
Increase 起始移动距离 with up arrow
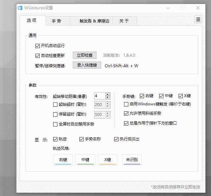click(x=108, y=95)
